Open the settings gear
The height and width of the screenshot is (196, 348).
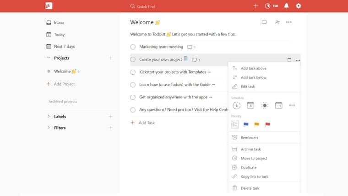pos(299,6)
